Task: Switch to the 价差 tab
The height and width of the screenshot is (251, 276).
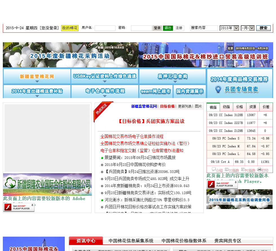Action: point(266,107)
